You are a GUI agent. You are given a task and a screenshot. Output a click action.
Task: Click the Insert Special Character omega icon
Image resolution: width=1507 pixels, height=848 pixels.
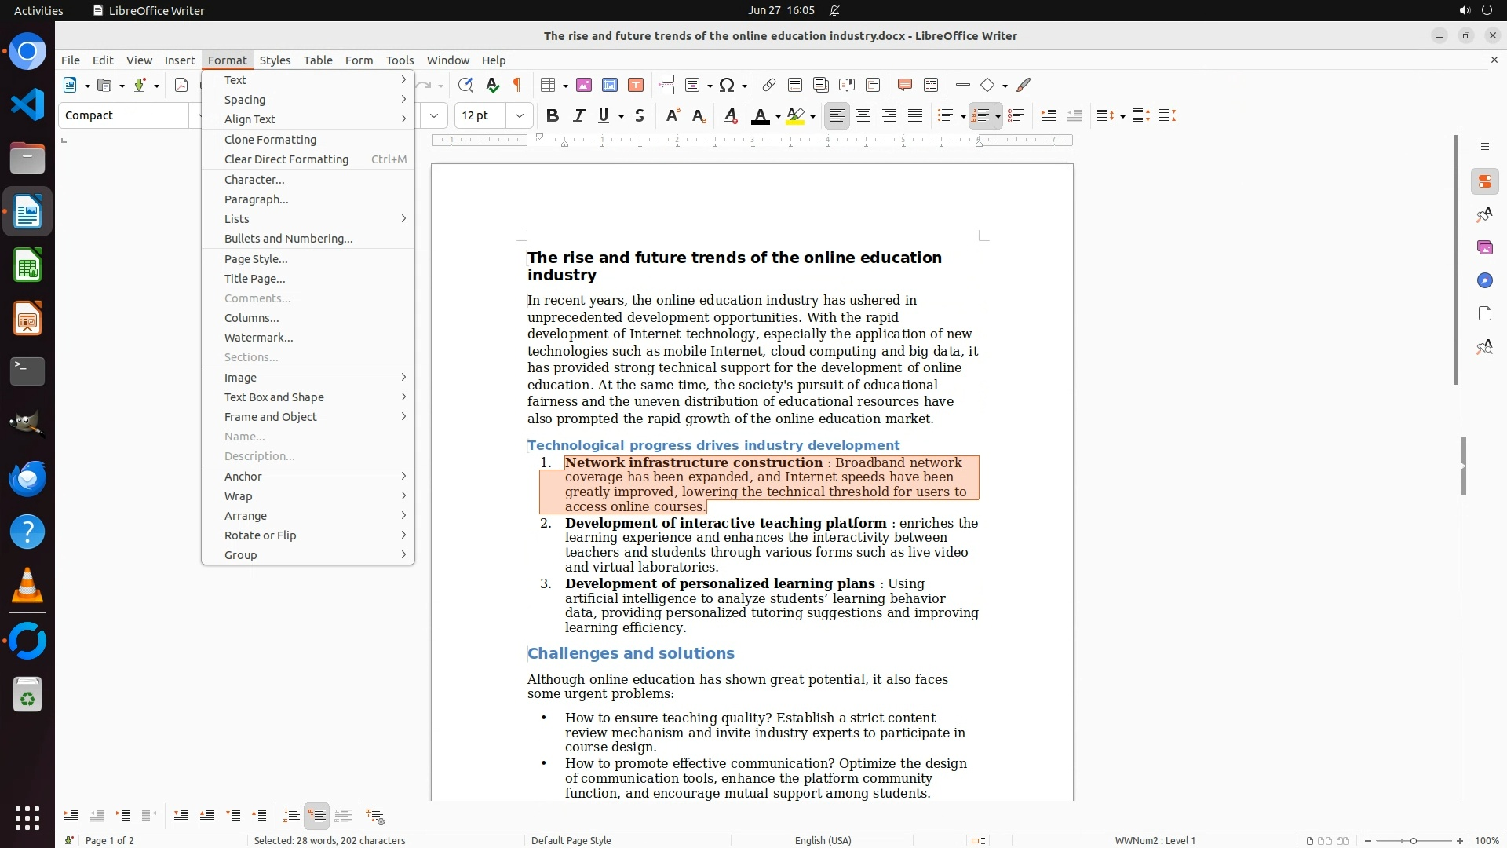tap(727, 85)
